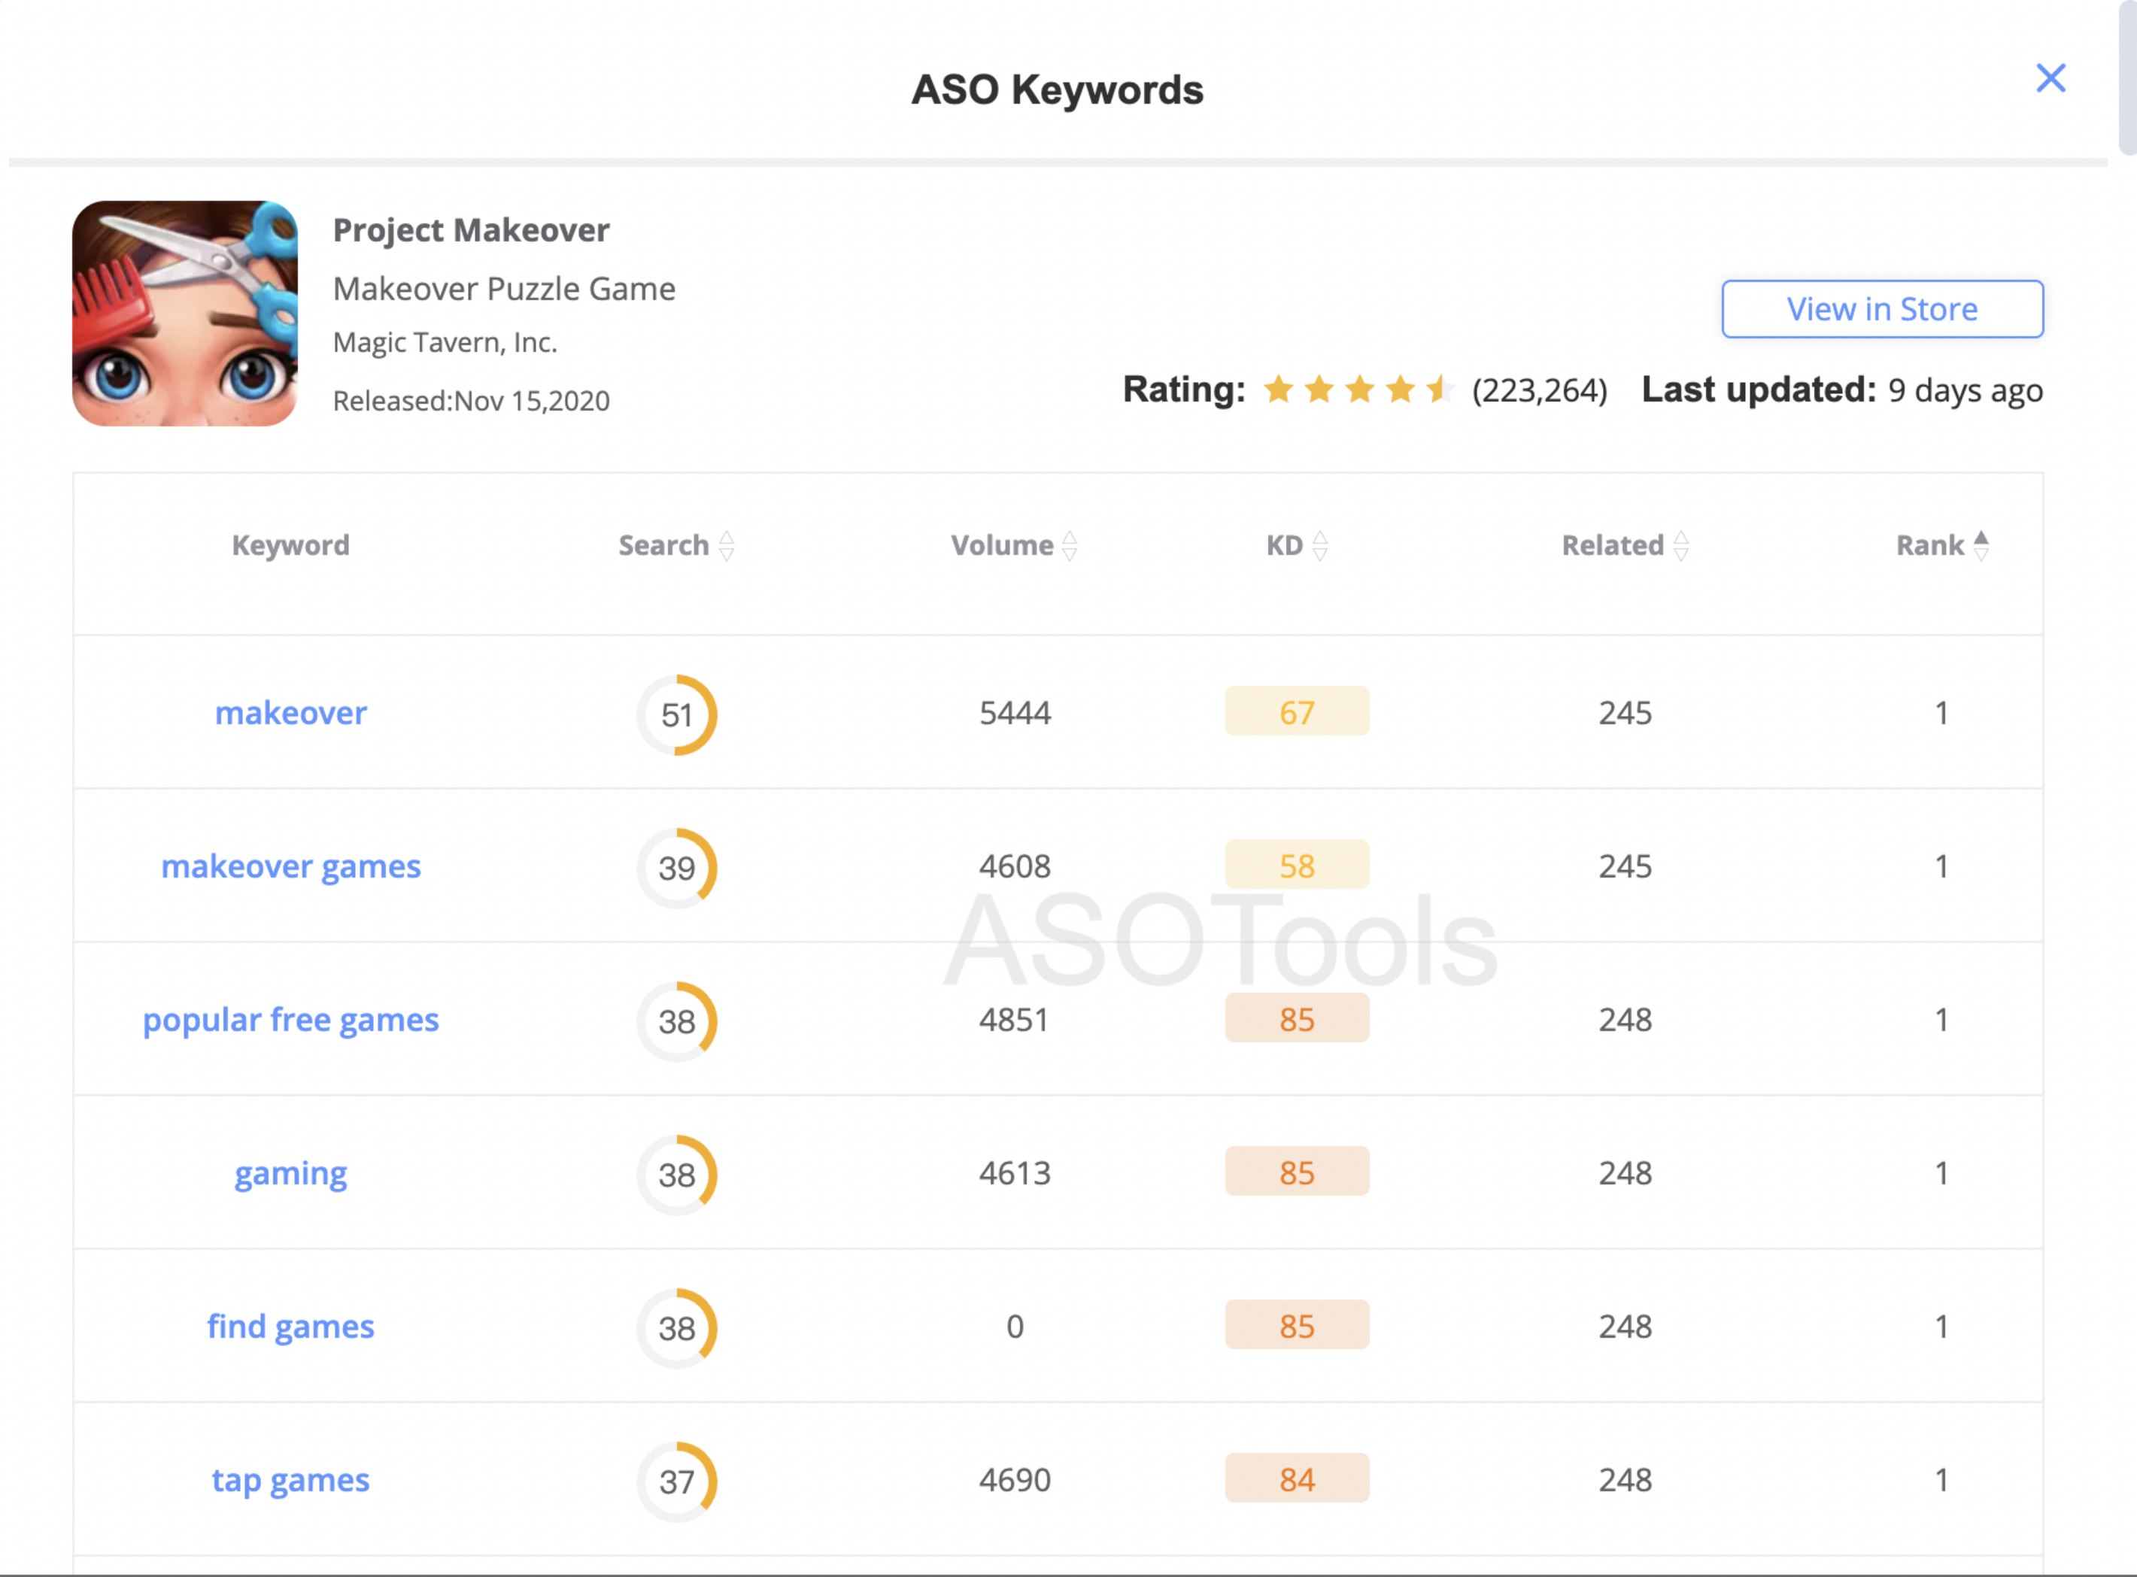
Task: Click the KD 84 orange badge
Action: 1296,1480
